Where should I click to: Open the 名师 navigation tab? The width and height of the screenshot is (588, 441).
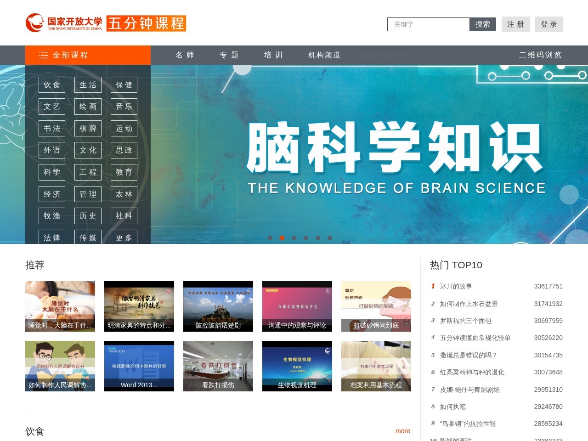[185, 55]
